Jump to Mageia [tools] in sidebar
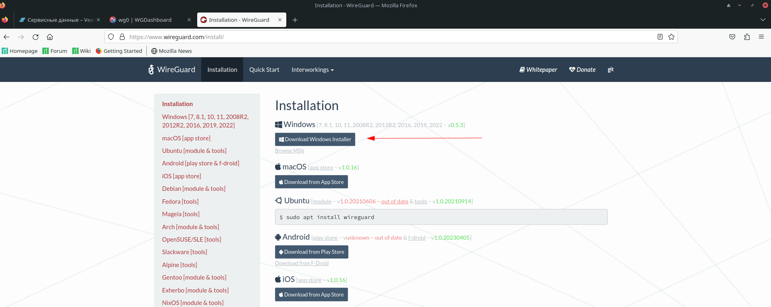The width and height of the screenshot is (771, 307). click(181, 214)
